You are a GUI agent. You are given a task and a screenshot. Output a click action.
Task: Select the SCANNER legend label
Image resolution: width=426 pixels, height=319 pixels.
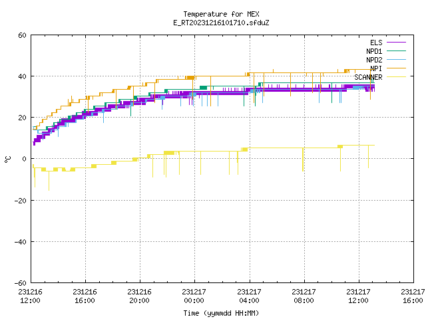pyautogui.click(x=368, y=77)
